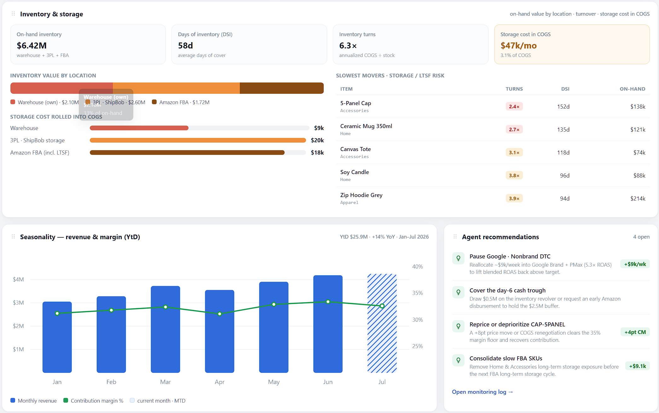
Task: Select the Zip Hoodie Grey row
Action: pos(493,198)
